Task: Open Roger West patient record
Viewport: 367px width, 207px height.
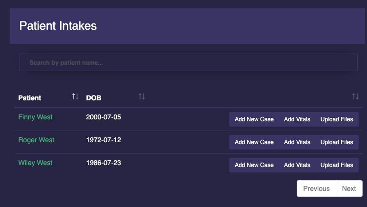Action: tap(36, 140)
